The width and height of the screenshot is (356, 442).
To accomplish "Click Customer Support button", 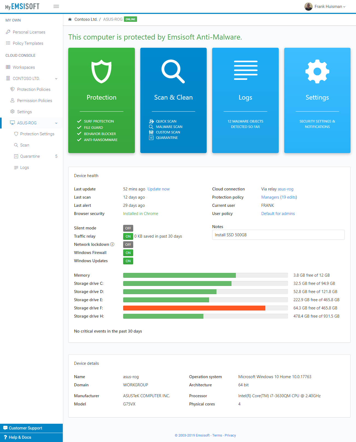I will click(x=31, y=428).
